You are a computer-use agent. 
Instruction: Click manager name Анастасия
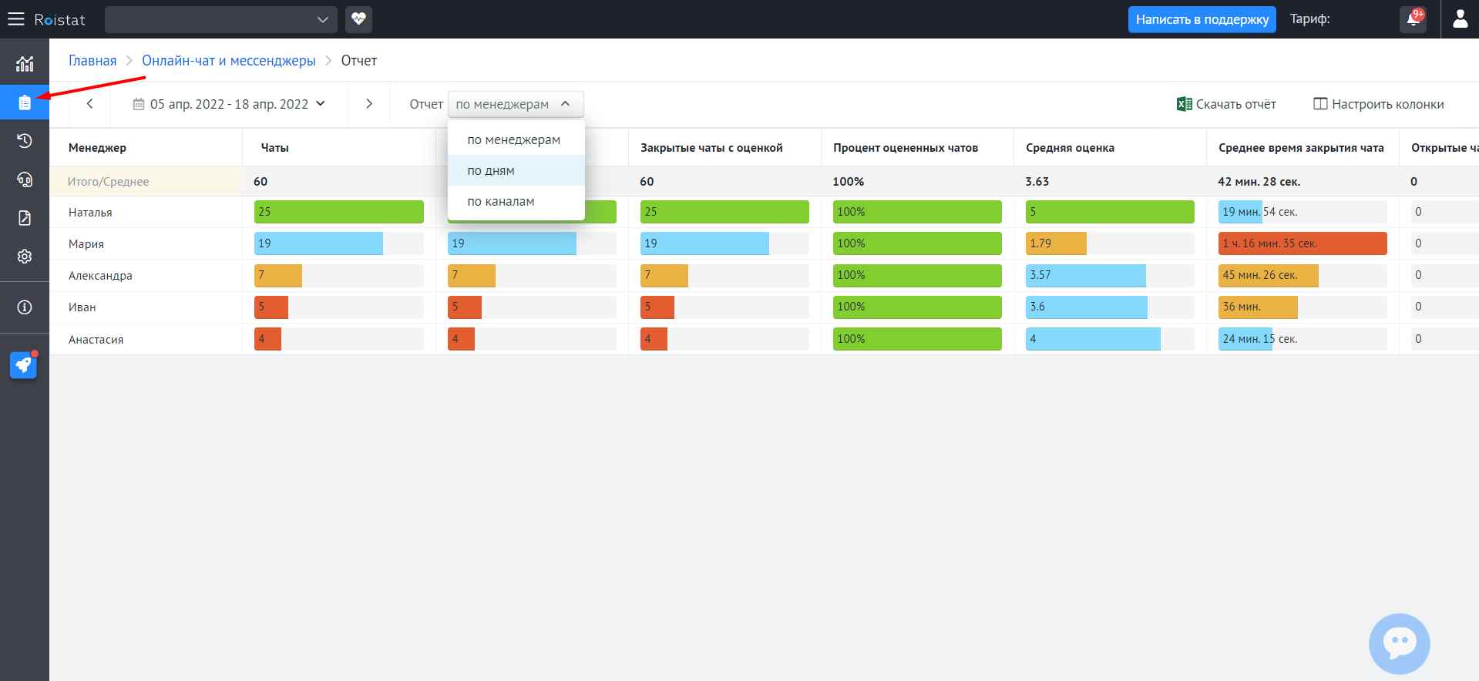tap(96, 340)
